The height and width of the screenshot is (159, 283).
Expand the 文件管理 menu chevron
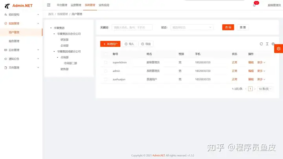(x=38, y=68)
